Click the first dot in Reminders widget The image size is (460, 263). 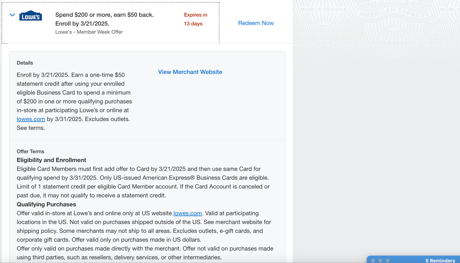373,260
